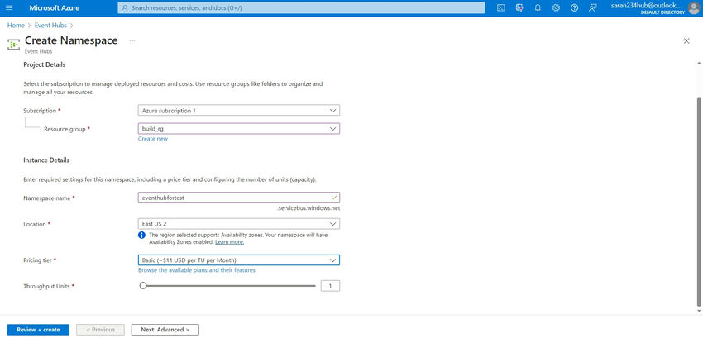Open portal settings gear
703x343 pixels.
click(x=556, y=7)
